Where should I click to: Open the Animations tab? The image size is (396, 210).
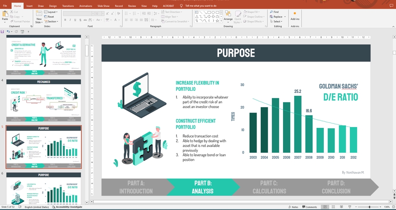tap(86, 6)
